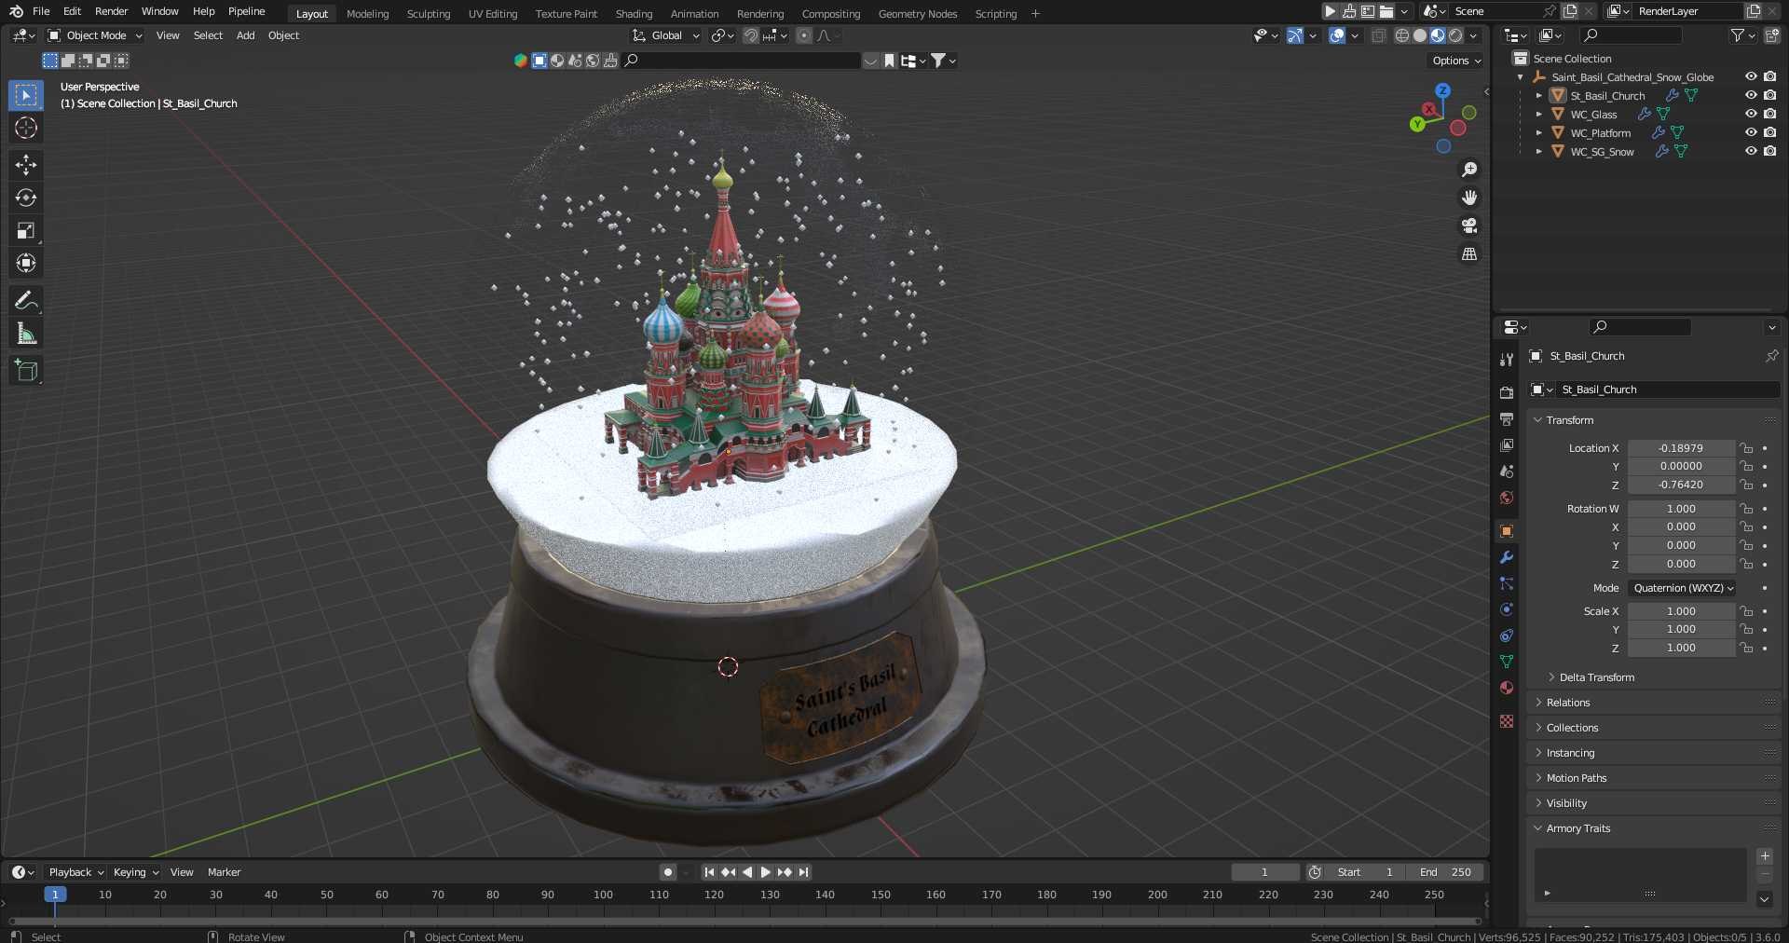Open the Modifiers properties tab

1507,557
